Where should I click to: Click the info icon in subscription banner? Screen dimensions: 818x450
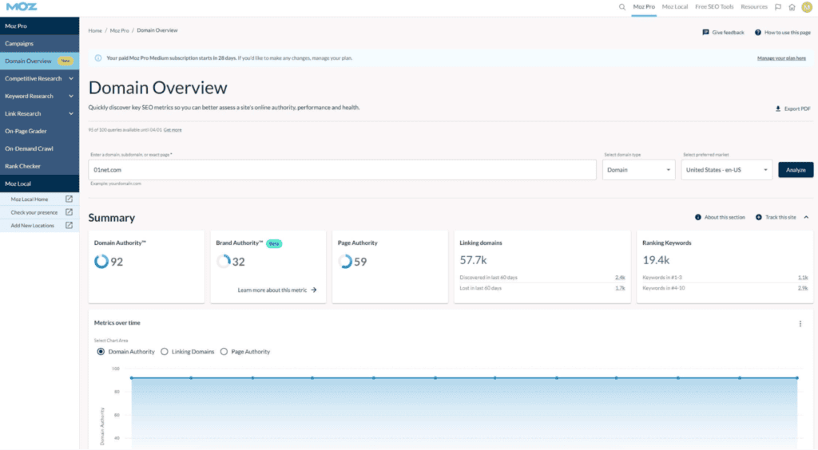pos(98,57)
